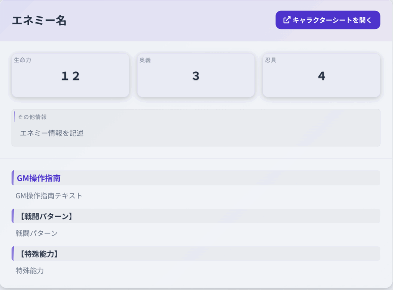Click the GM操作指南 section heading
Viewport: 393px width, 290px height.
[x=39, y=178]
